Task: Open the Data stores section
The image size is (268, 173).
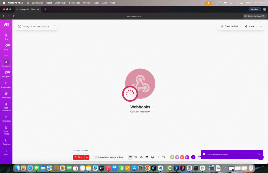Action: (x=6, y=130)
